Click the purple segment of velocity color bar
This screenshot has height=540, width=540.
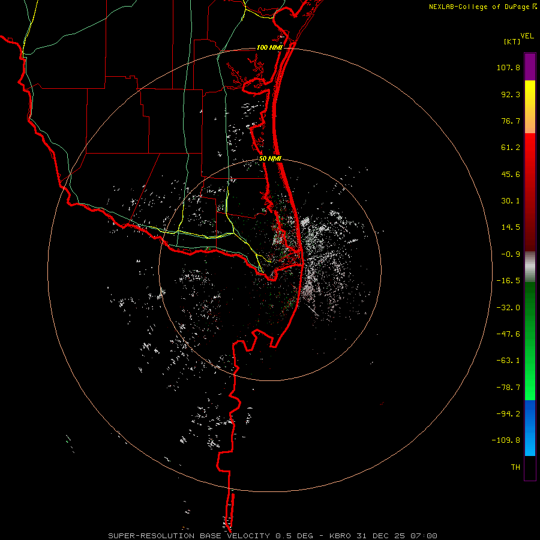point(530,67)
